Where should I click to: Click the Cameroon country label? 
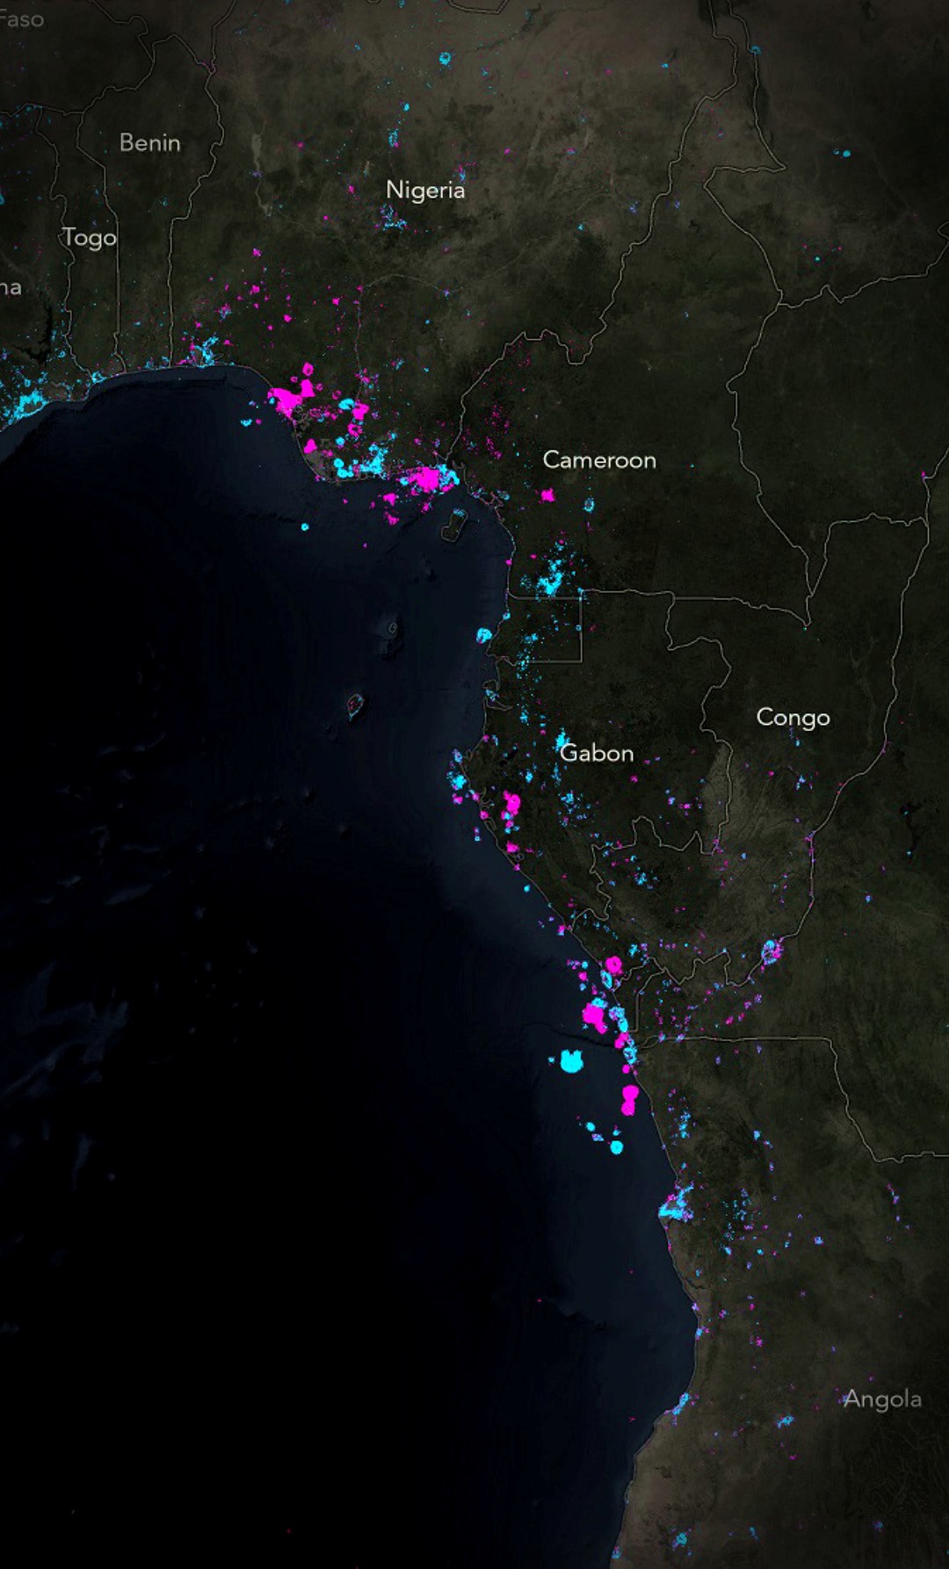599,459
